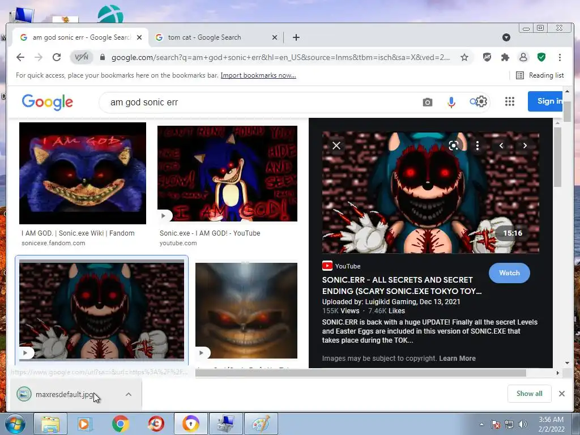This screenshot has width=580, height=435.
Task: Click the address bar URL
Action: (280, 57)
